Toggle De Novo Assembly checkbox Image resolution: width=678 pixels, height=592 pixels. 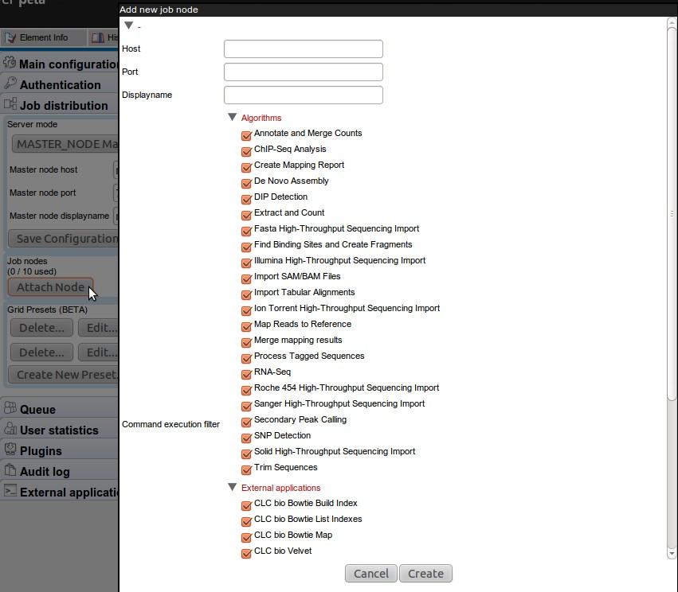tap(246, 183)
